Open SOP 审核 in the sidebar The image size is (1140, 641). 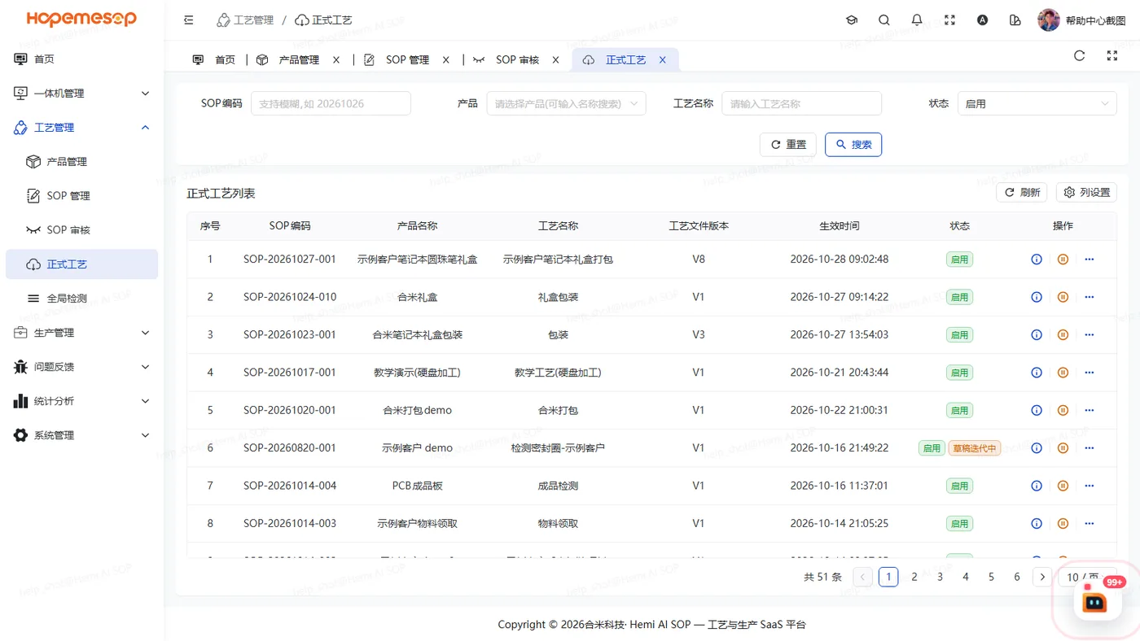click(82, 230)
